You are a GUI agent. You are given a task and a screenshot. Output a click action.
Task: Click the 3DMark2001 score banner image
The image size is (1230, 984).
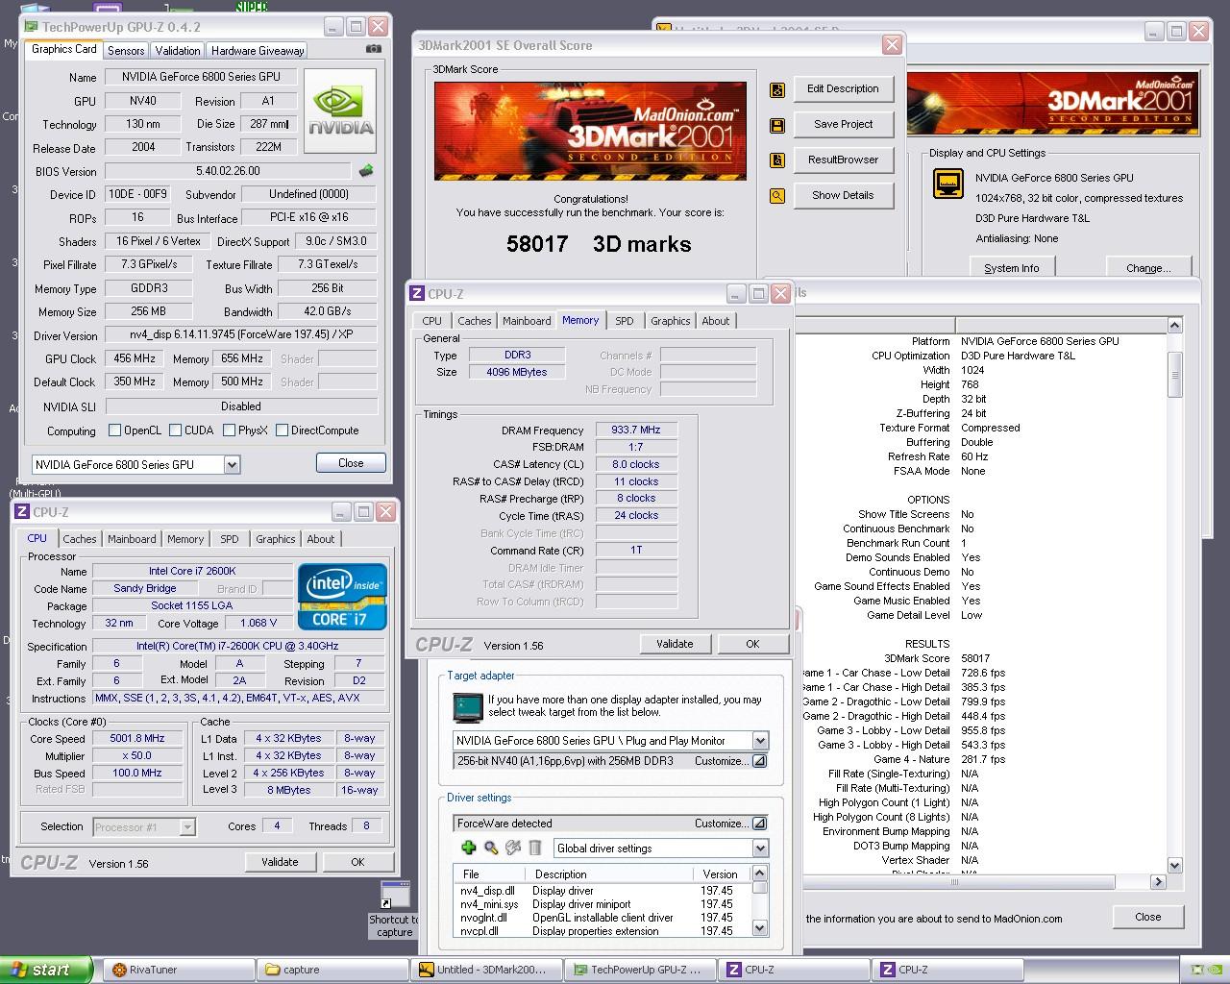point(590,131)
